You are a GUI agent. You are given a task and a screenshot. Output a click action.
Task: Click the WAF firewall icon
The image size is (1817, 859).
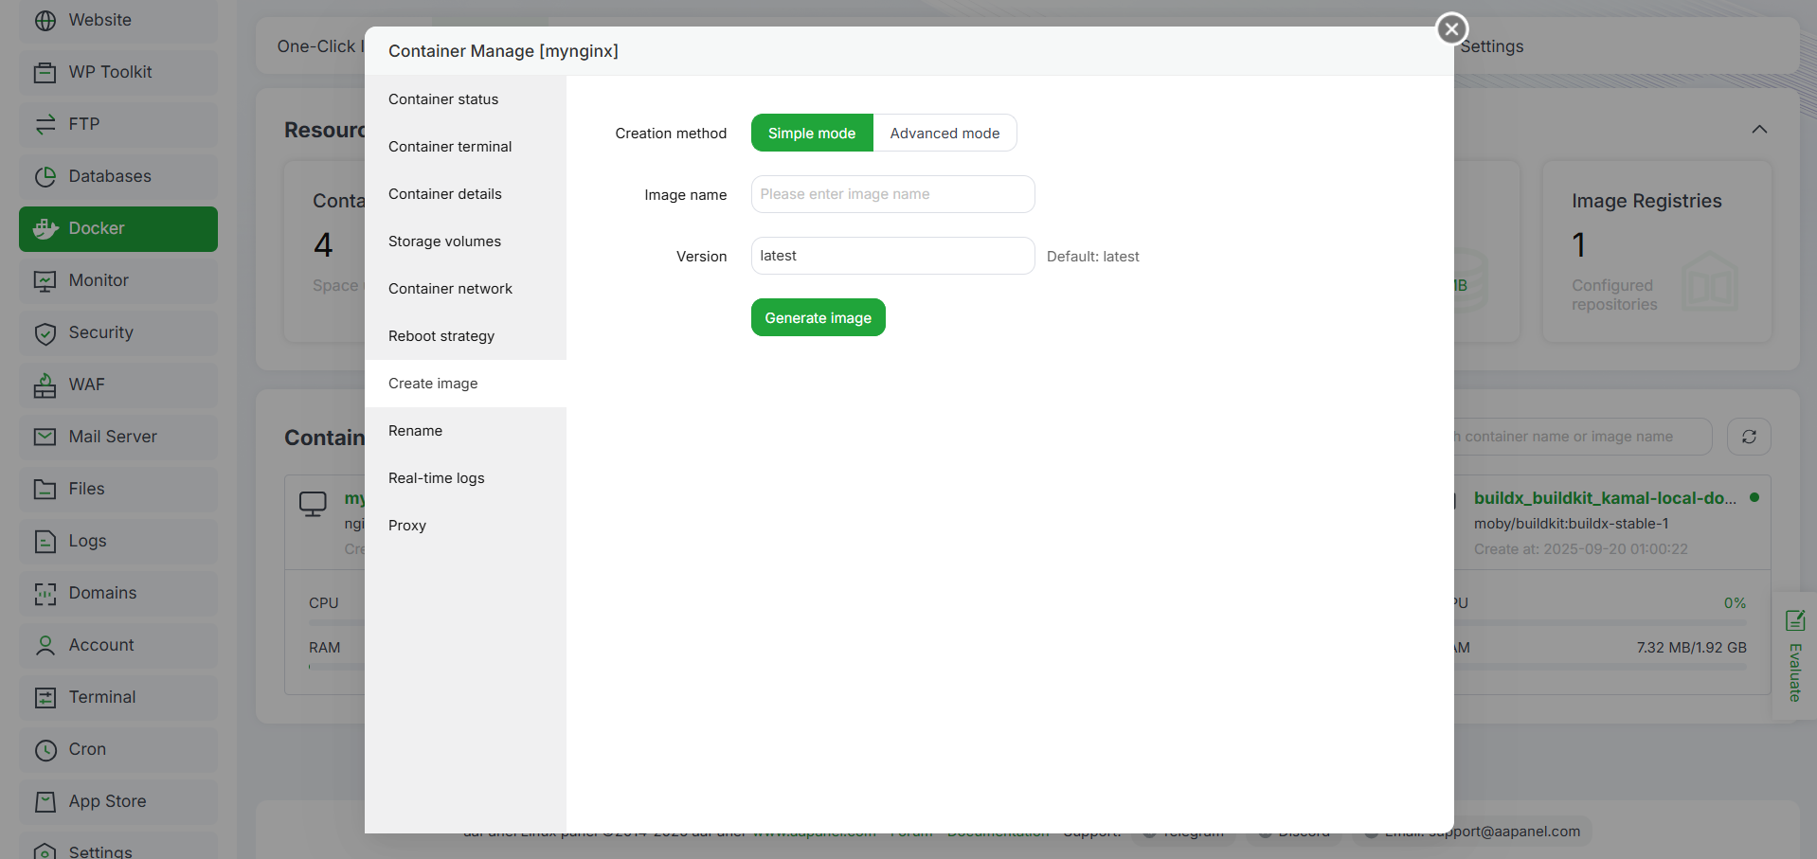(x=45, y=385)
